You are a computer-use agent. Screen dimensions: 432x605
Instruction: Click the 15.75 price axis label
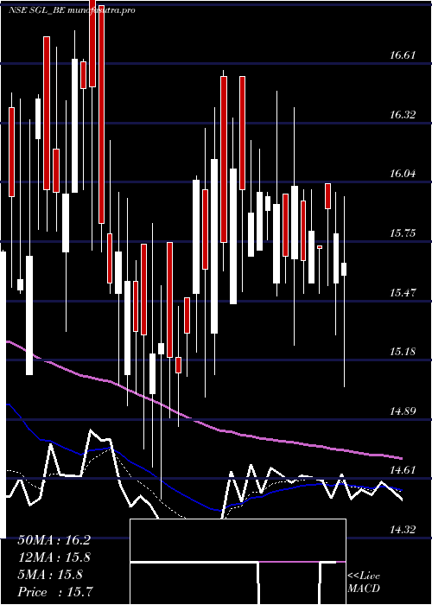(x=403, y=233)
